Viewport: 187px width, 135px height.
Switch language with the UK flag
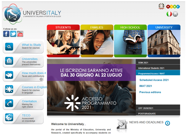click(x=175, y=14)
